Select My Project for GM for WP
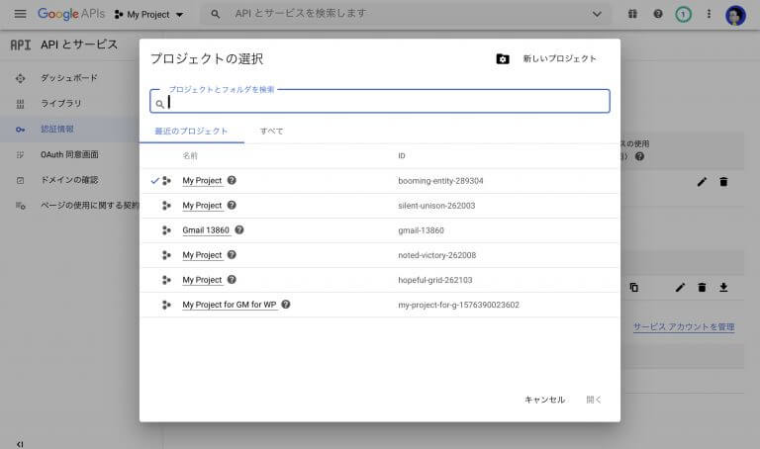This screenshot has height=449, width=760. (230, 305)
